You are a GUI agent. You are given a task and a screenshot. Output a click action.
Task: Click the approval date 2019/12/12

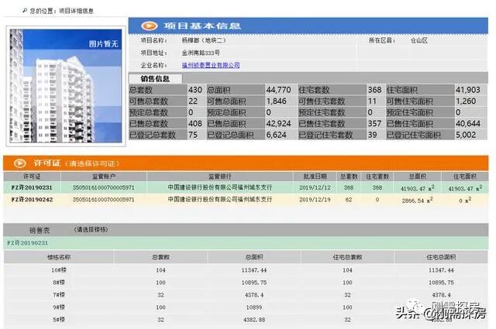315,187
